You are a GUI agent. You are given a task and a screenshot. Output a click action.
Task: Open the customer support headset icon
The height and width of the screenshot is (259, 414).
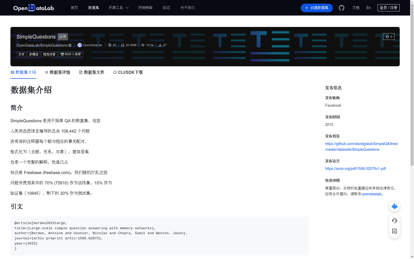point(395,220)
